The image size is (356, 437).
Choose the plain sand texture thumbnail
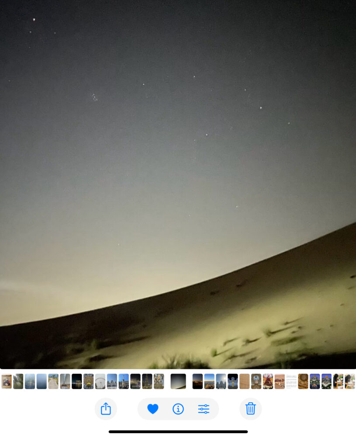pos(245,381)
